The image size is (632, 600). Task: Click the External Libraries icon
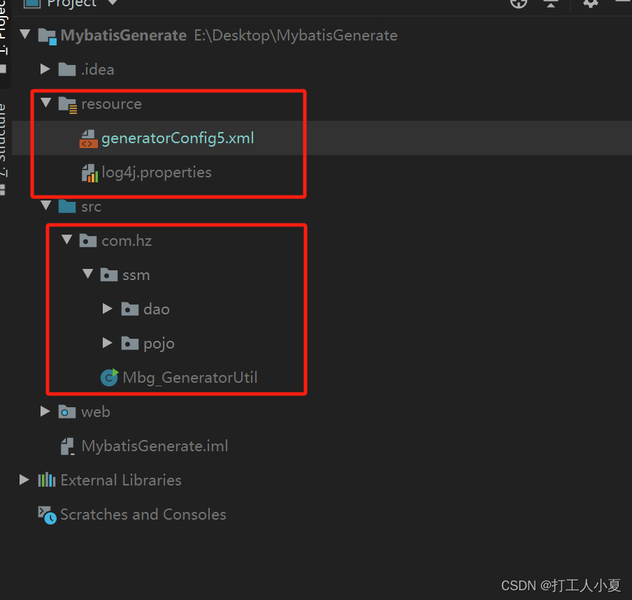pyautogui.click(x=47, y=480)
